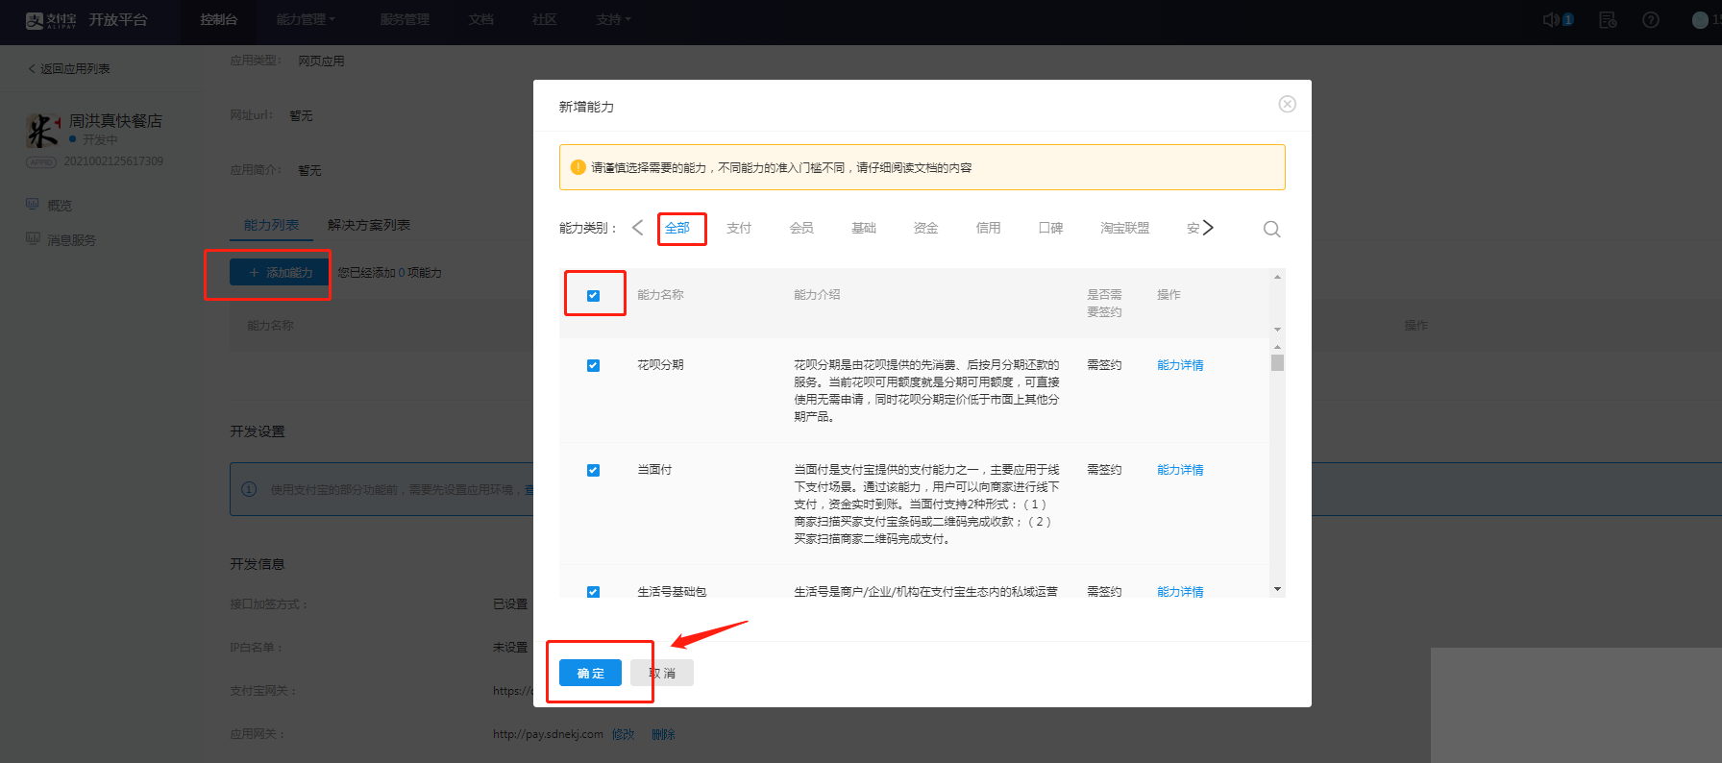Expand the 支持 dropdown menu
This screenshot has height=763, width=1722.
click(613, 19)
